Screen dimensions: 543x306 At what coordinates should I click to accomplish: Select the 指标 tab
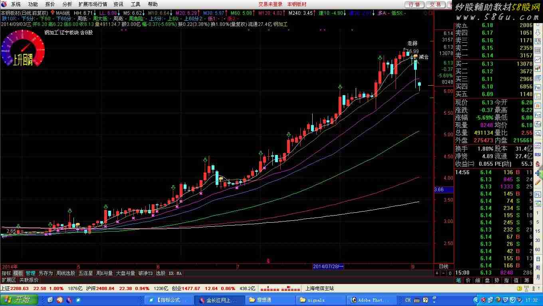[6, 273]
